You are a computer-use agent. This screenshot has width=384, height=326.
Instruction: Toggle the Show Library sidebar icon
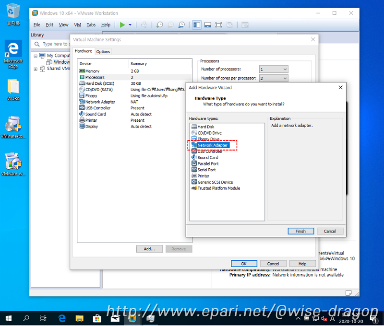pos(197,25)
